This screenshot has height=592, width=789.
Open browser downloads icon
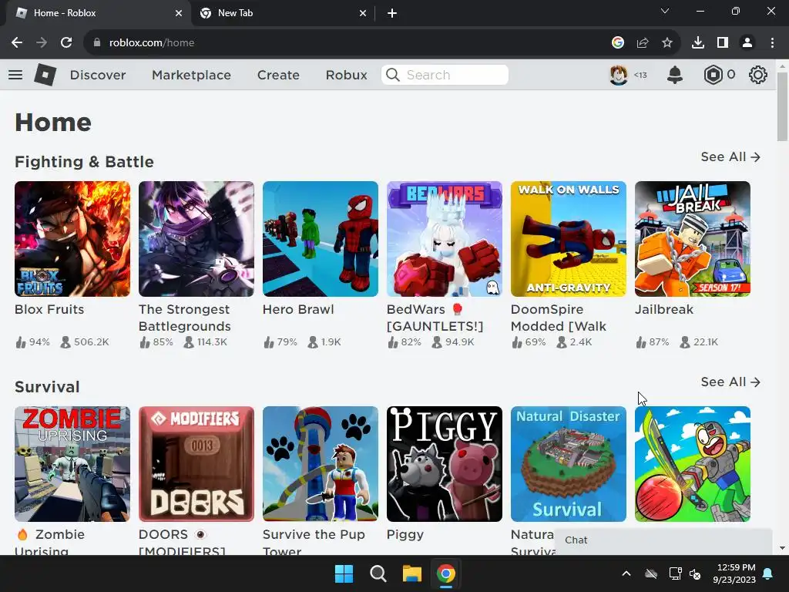(698, 43)
